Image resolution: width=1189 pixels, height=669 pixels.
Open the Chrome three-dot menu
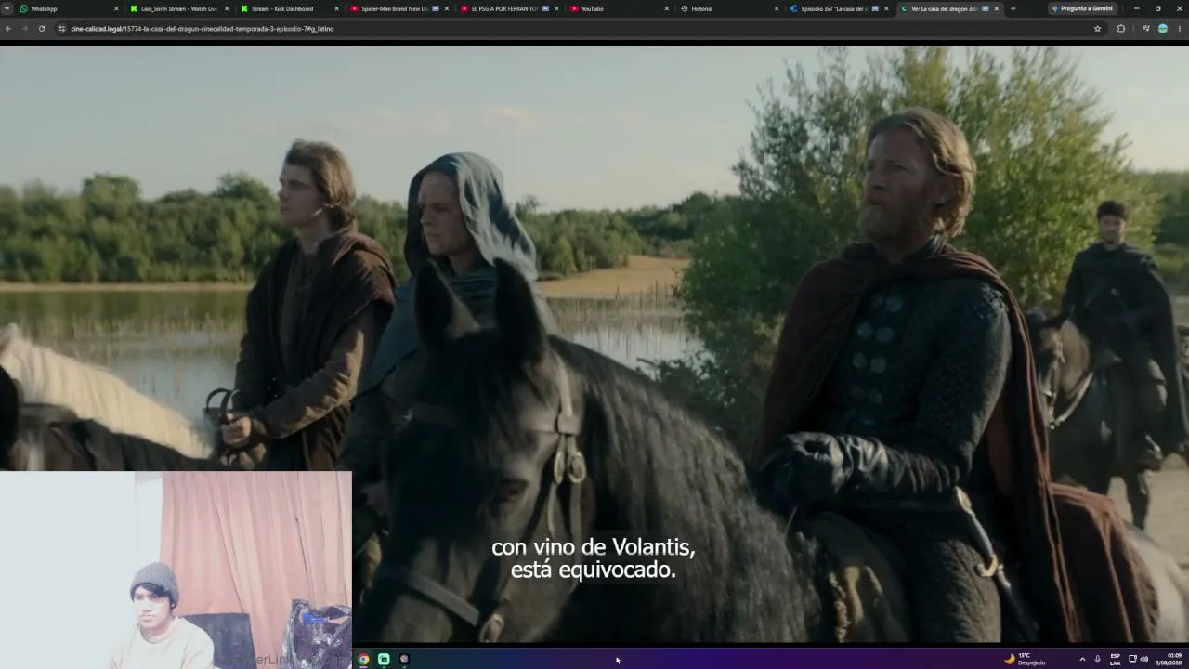click(x=1180, y=29)
